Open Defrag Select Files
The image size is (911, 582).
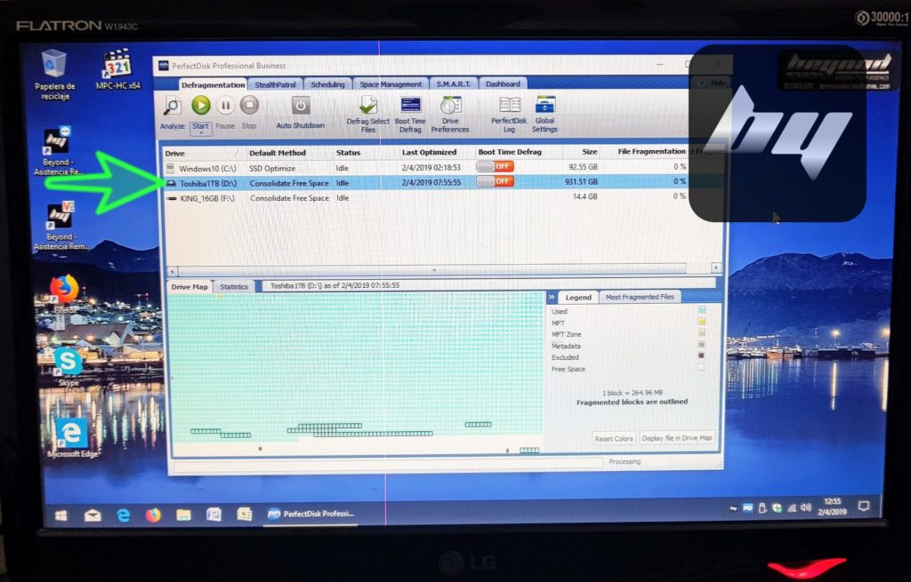367,115
